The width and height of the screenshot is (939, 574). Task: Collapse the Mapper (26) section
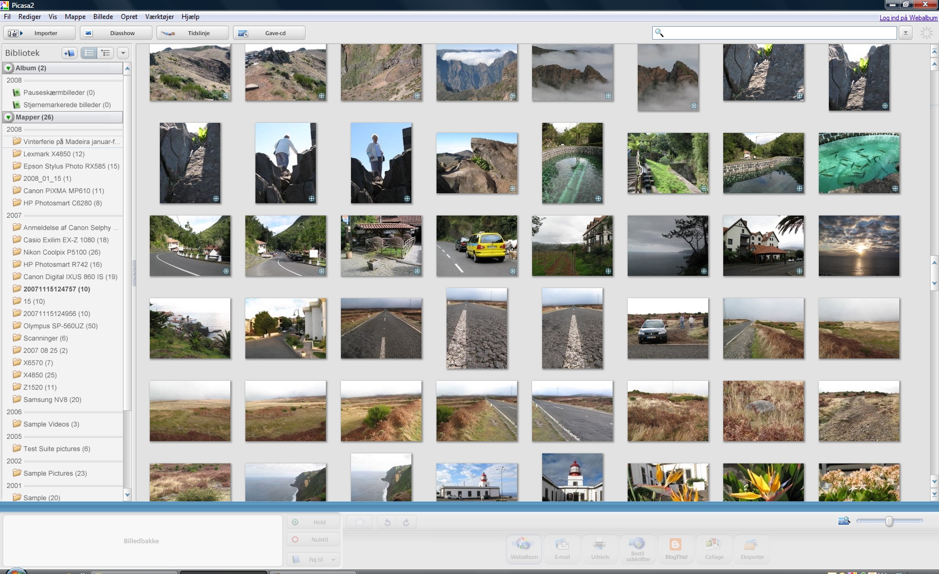tap(8, 117)
